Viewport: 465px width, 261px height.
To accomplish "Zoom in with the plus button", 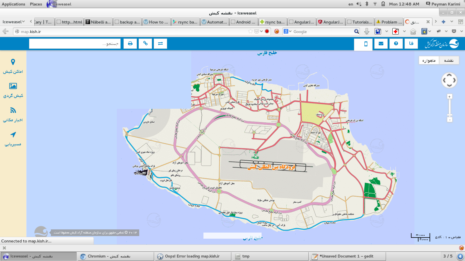I will click(x=450, y=97).
